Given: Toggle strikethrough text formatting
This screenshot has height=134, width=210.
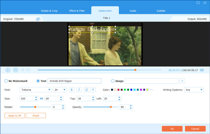Looking at the screenshot, I should coord(93,90).
